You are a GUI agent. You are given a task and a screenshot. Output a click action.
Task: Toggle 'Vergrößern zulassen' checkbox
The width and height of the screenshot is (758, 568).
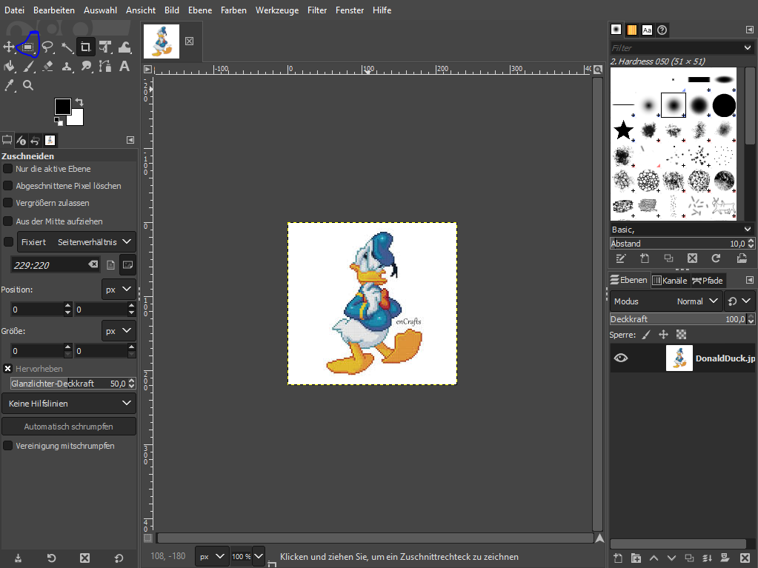pos(8,203)
